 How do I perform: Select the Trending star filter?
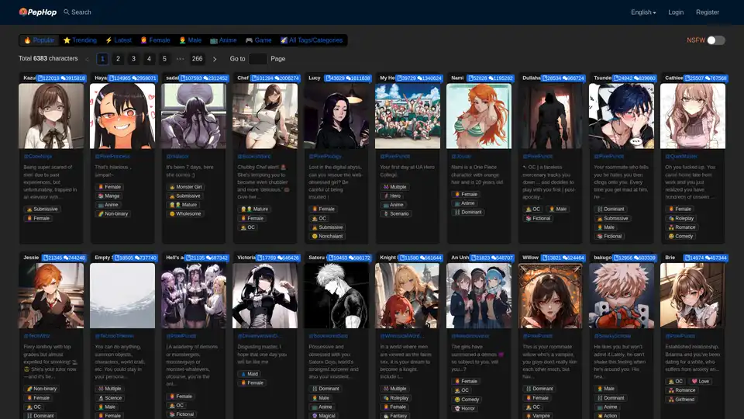67,40
